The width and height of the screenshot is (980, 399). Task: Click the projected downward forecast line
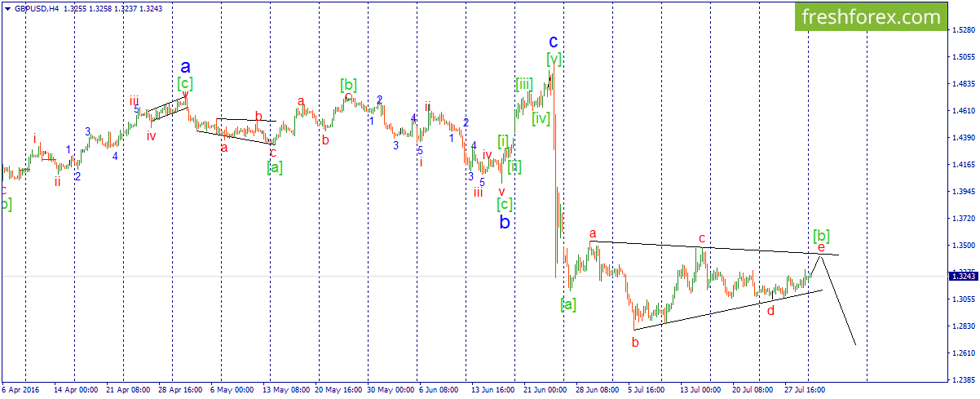click(839, 299)
